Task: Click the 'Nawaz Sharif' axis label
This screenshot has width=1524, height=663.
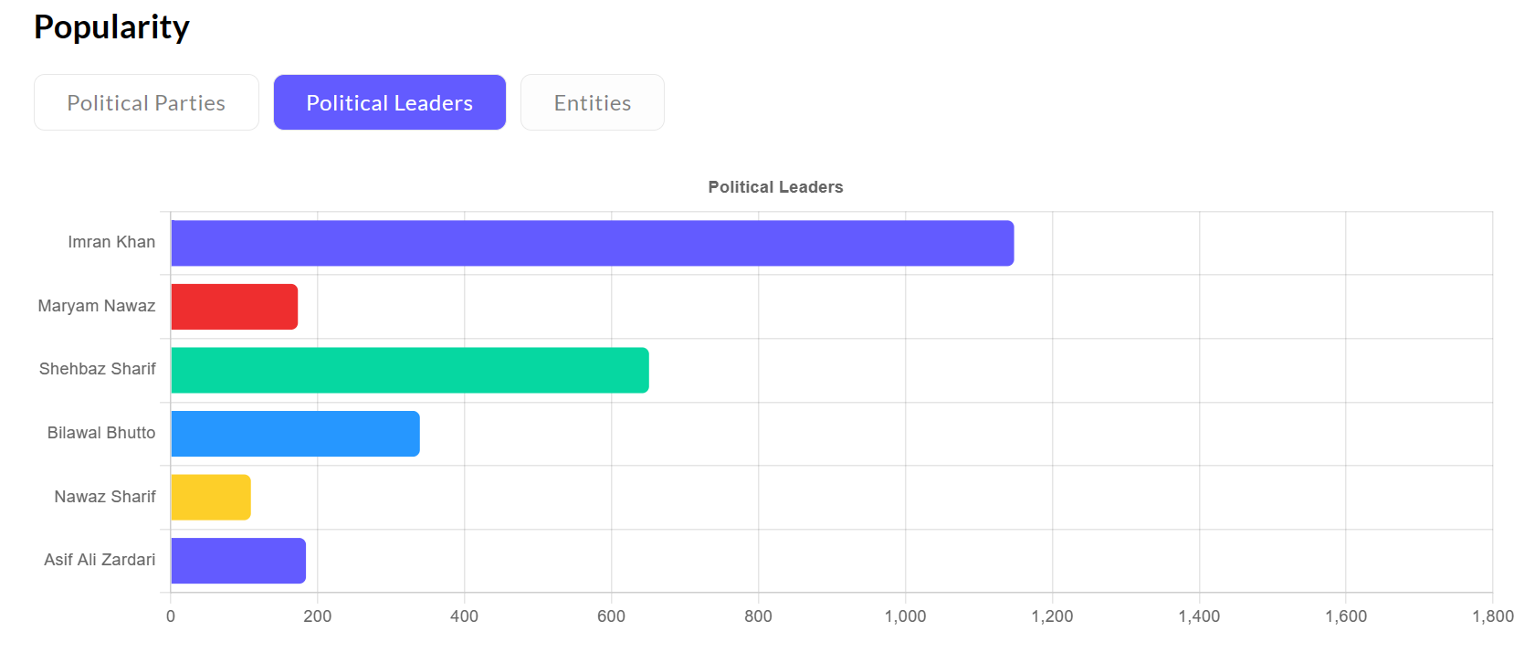Action: (105, 497)
